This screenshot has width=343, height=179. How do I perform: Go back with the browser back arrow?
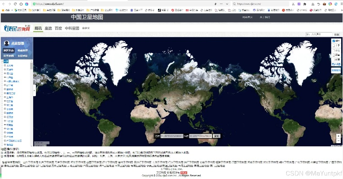(4, 4)
